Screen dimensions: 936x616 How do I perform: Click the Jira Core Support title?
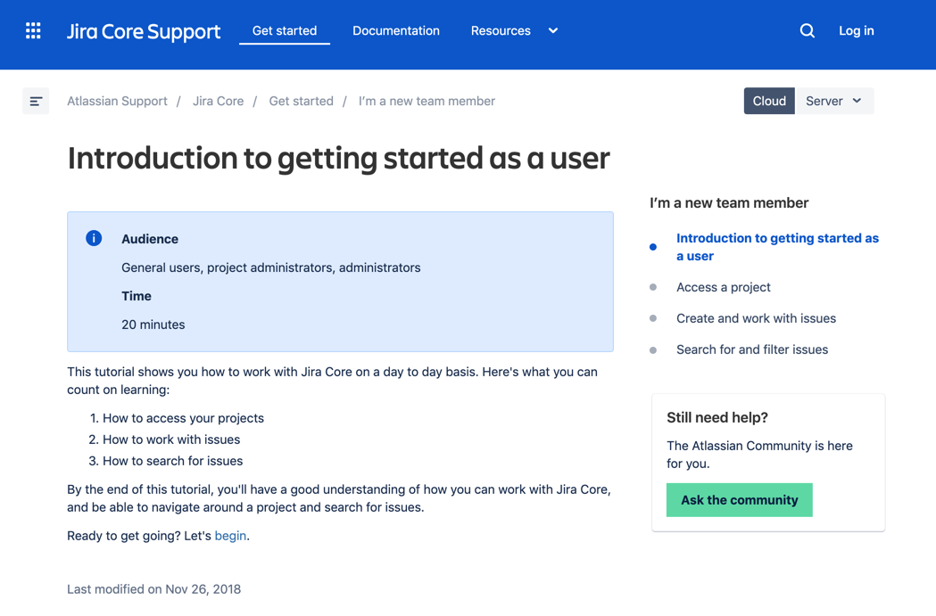point(144,31)
